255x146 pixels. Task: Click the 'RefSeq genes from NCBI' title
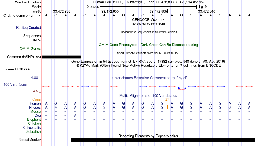click(x=148, y=24)
